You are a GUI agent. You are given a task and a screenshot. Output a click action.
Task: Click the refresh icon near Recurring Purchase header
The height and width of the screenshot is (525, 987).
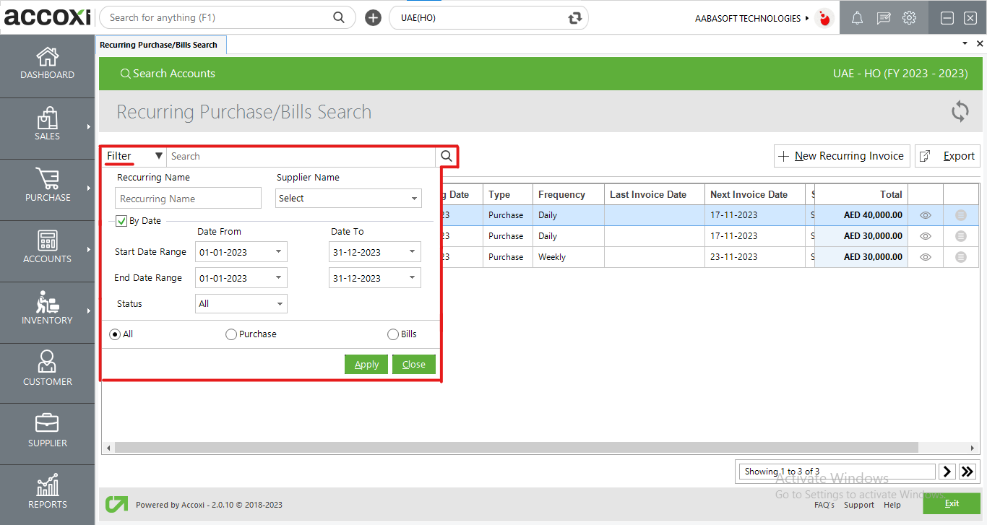pos(960,111)
